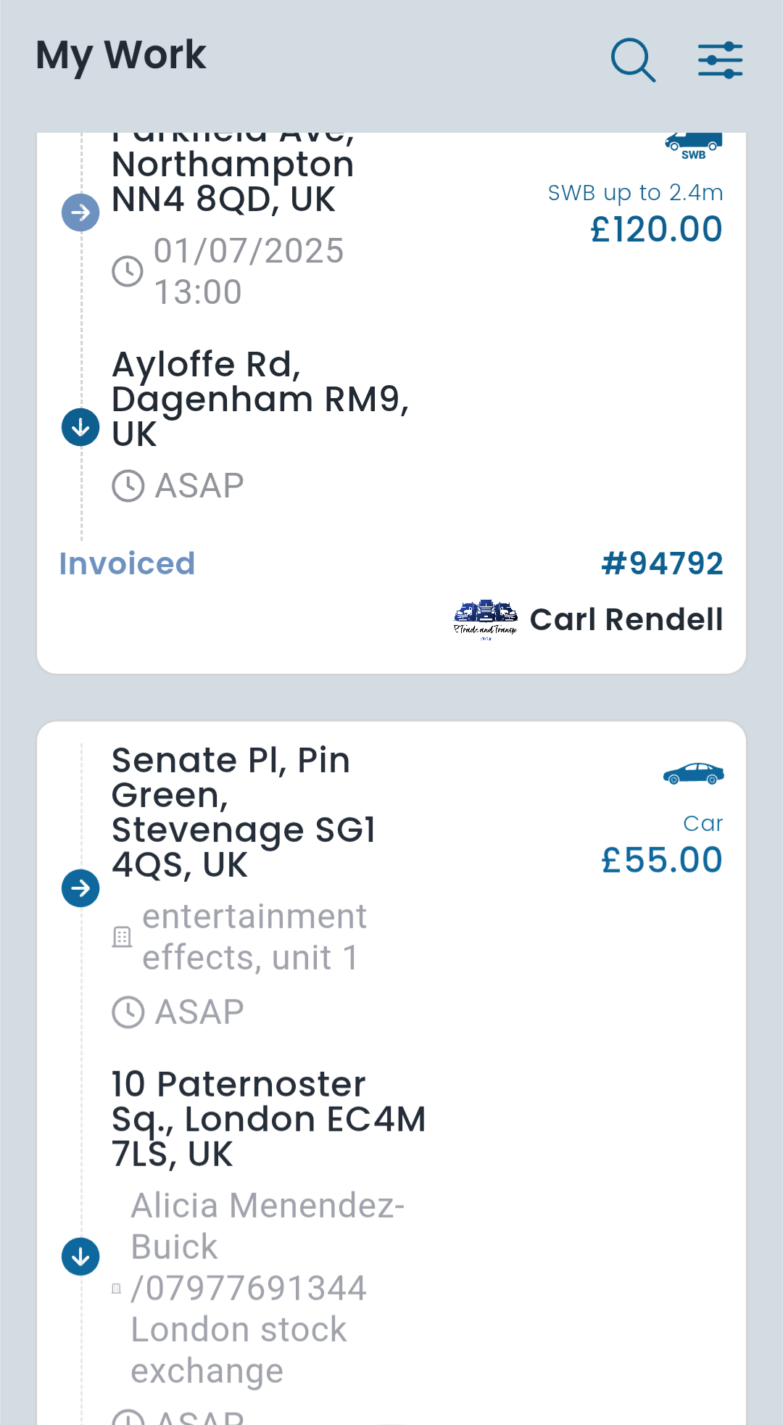
Task: Tap the Stevenage pickup arrow icon
Action: pos(80,888)
